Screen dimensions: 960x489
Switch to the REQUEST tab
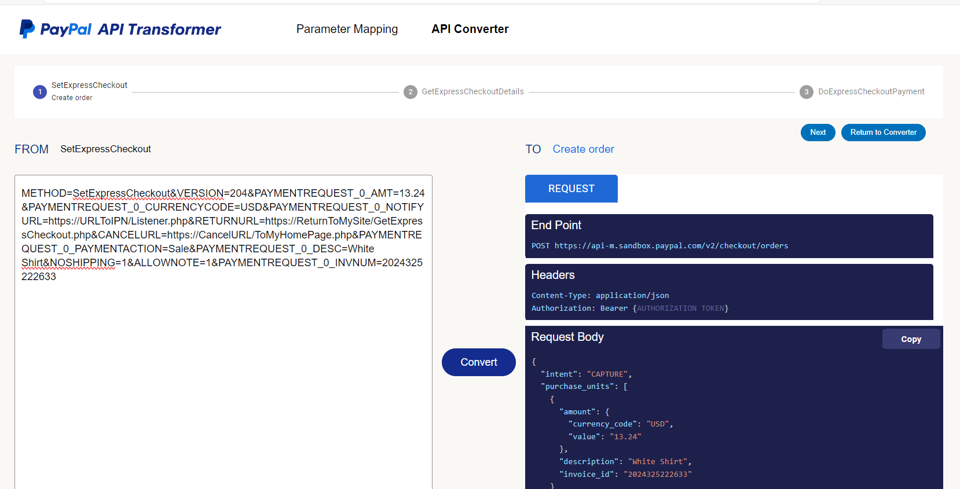pyautogui.click(x=571, y=189)
